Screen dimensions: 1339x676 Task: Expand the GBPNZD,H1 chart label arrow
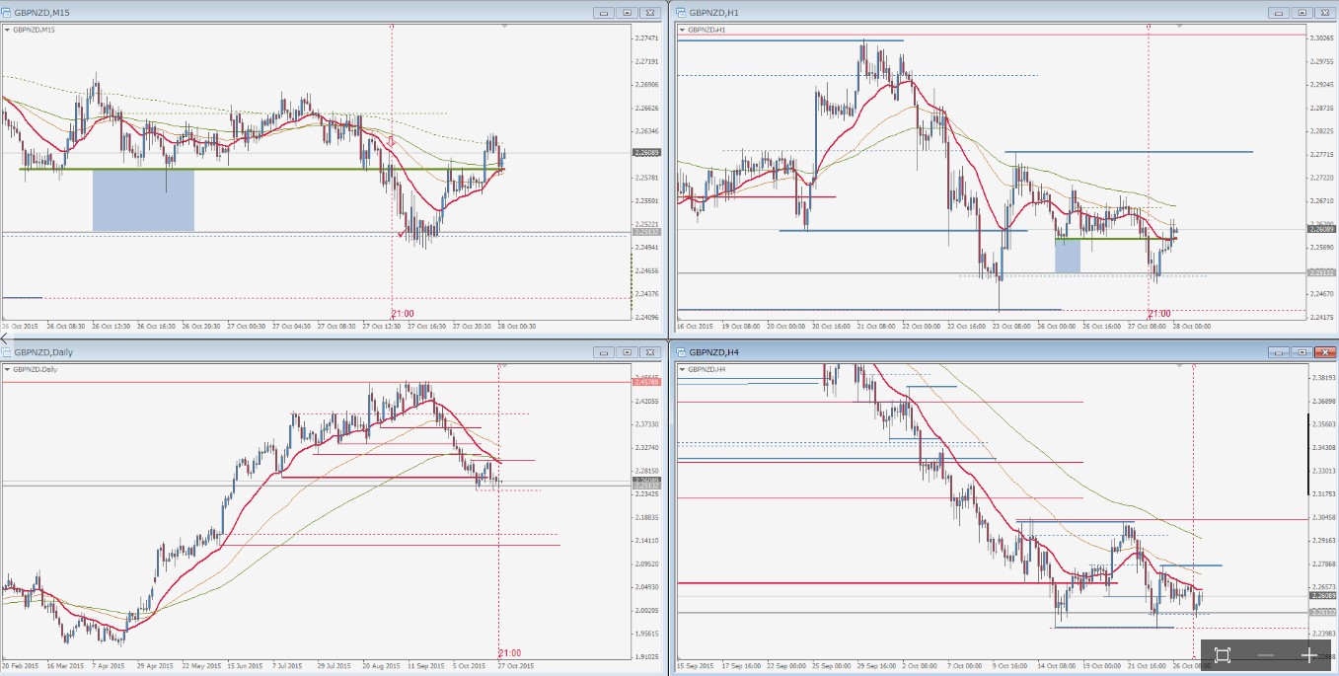682,30
